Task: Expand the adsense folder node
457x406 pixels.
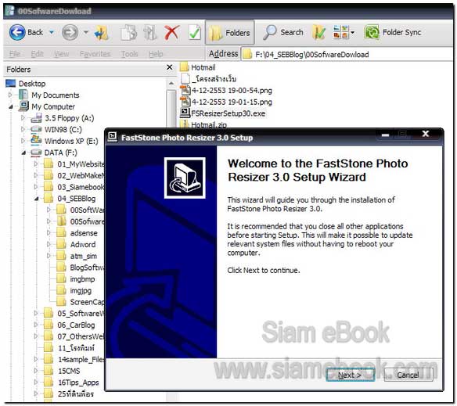Action: (49, 233)
